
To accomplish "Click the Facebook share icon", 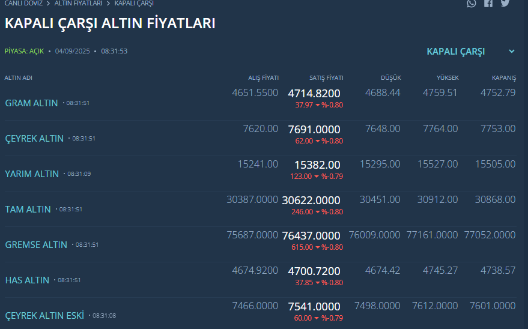I will click(x=488, y=3).
